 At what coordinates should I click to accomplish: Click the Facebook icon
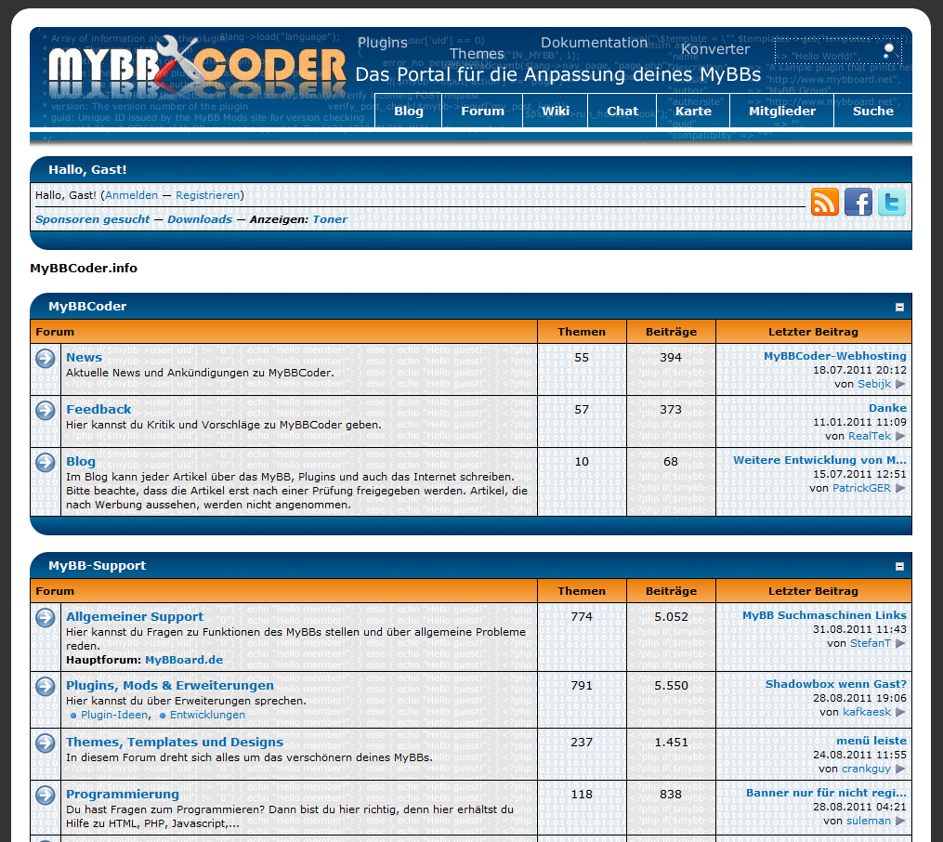click(x=858, y=202)
